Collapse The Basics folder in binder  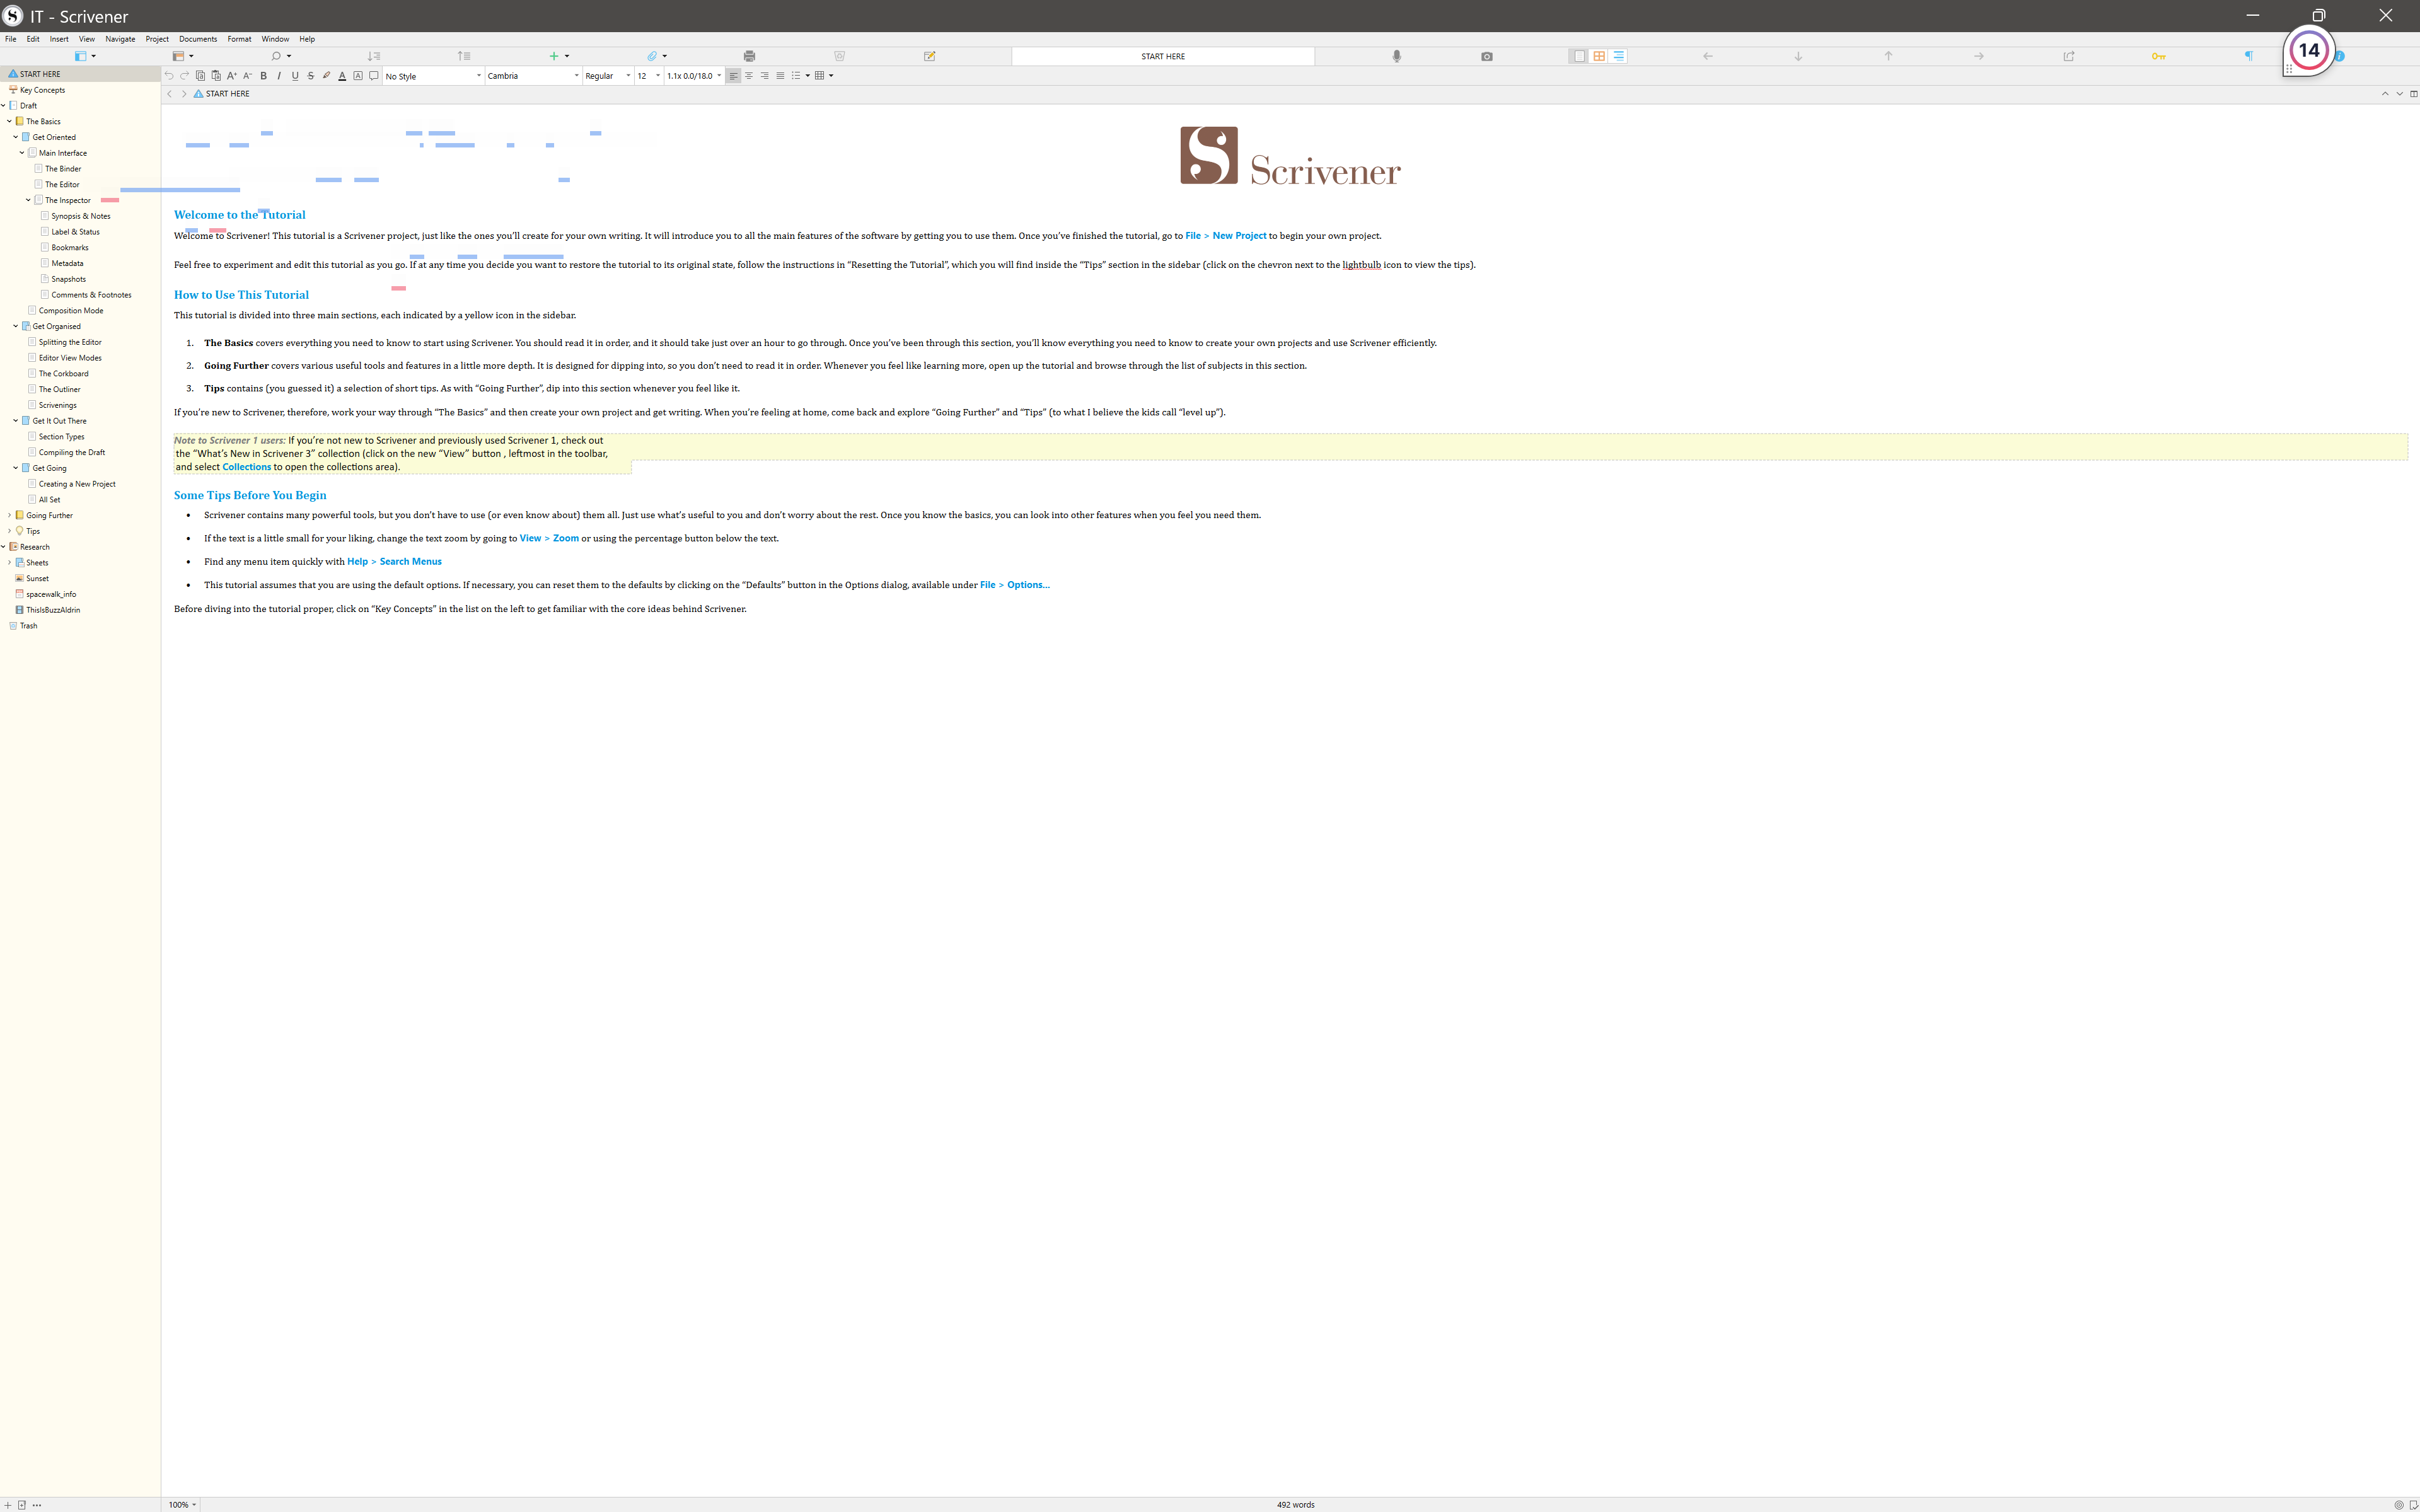[9, 121]
